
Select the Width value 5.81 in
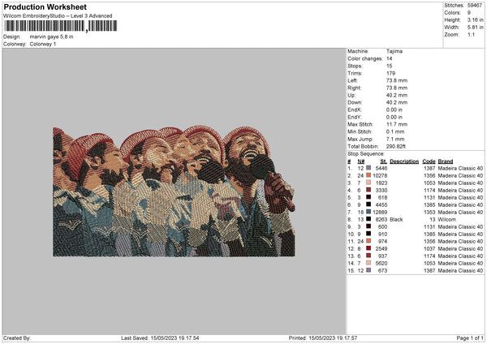[475, 28]
